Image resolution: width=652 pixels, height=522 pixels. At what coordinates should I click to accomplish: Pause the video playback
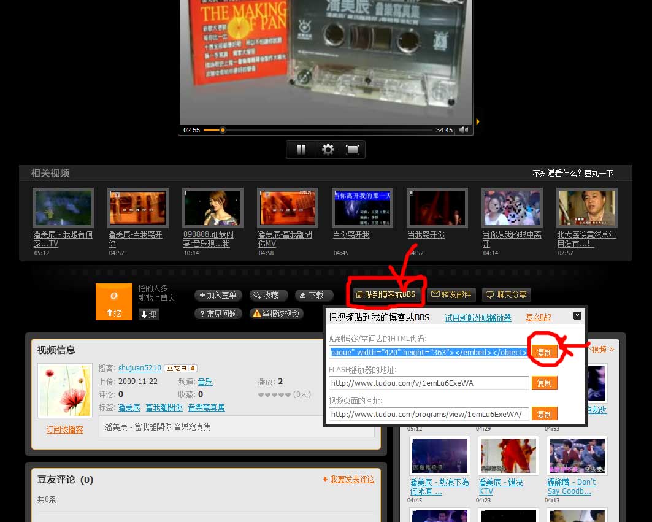(301, 150)
